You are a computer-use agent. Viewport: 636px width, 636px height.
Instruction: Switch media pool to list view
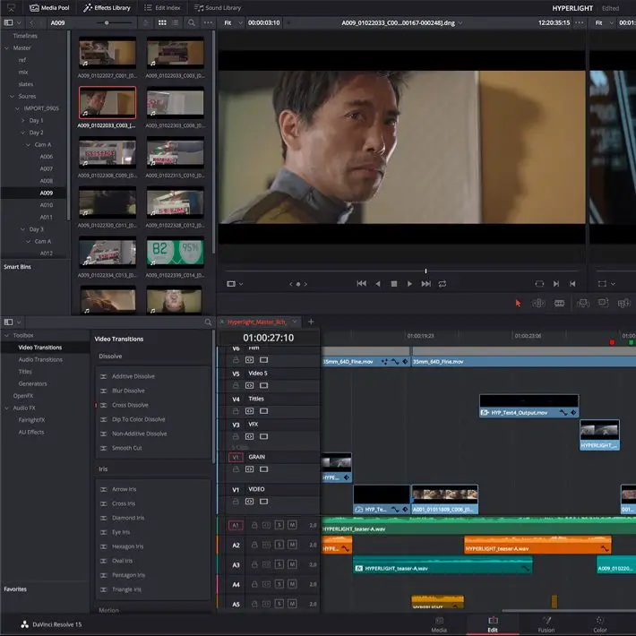pos(176,22)
